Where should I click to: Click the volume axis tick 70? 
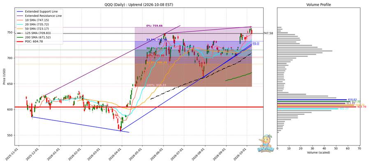coord(359,148)
